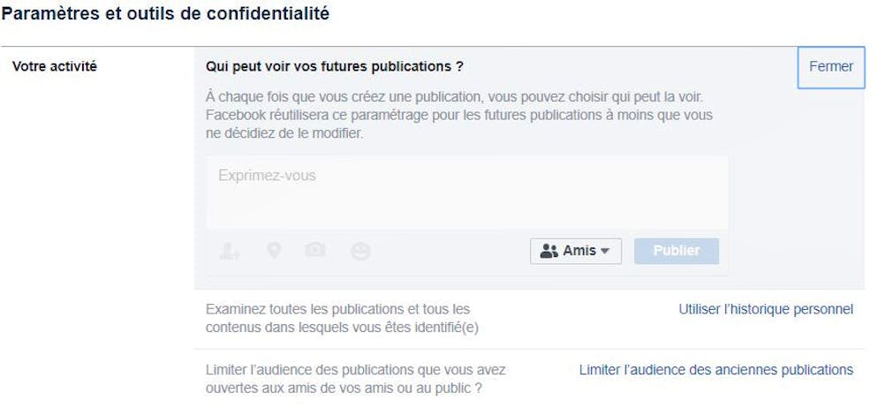The image size is (878, 408).
Task: Click the À chaque fois que vous créez paragraph
Action: click(x=459, y=116)
